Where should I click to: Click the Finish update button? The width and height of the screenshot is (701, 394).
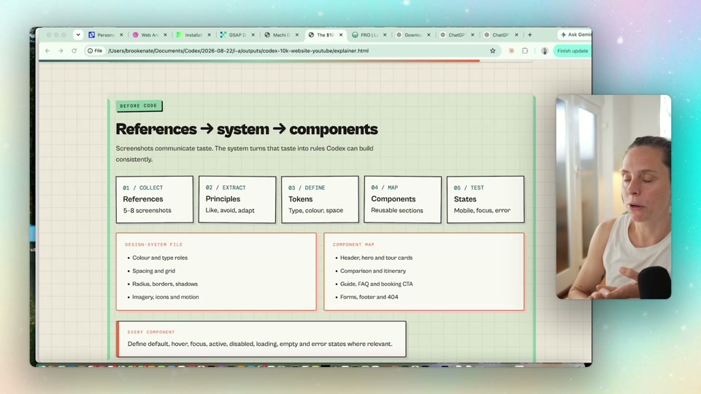[572, 51]
